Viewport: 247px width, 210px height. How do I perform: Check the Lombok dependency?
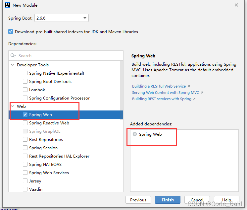coord(25,90)
